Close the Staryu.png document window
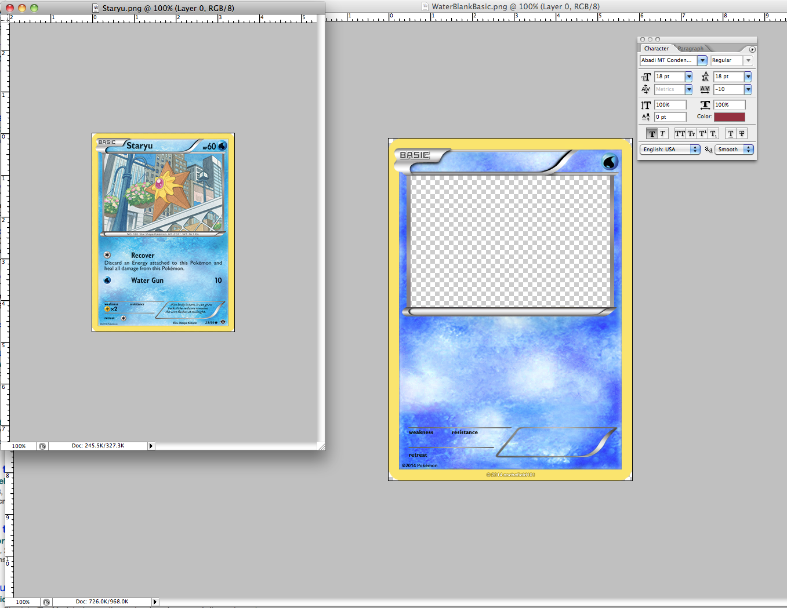Screen dimensions: 787x608 tap(10, 8)
